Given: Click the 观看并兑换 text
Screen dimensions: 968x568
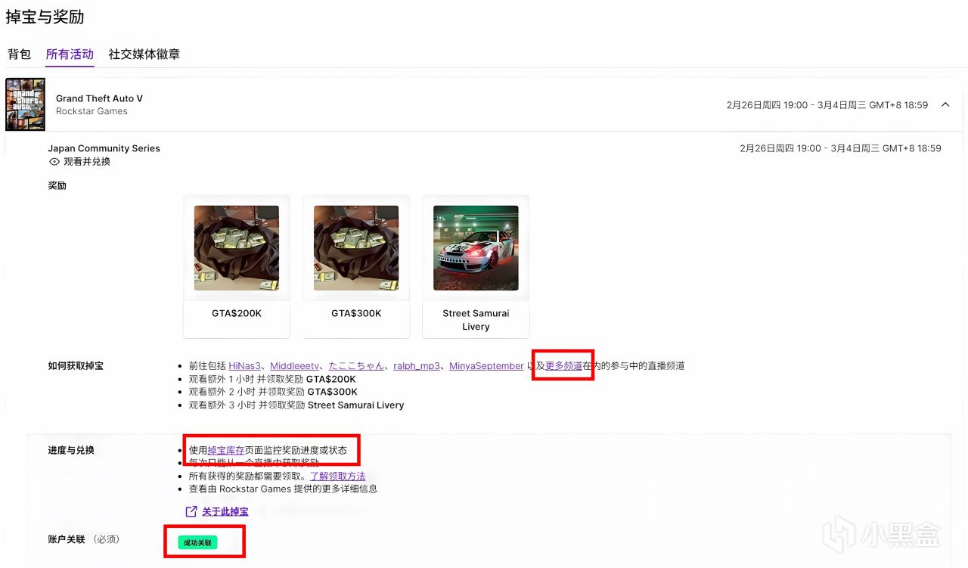Looking at the screenshot, I should coord(86,162).
